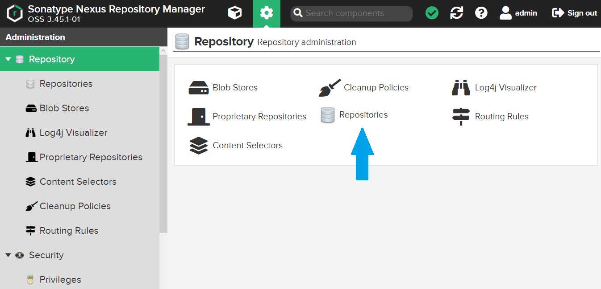Select Repository node in Administration sidebar
601x289 pixels.
click(79, 59)
